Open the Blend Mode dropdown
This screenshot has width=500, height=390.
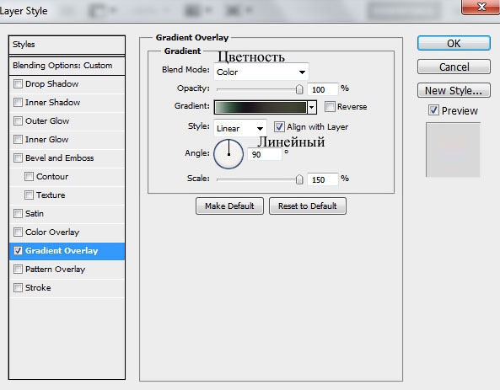pos(261,72)
